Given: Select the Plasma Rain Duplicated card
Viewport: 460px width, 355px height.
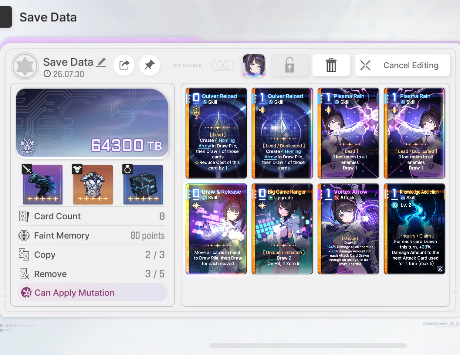Looking at the screenshot, I should coord(414,133).
